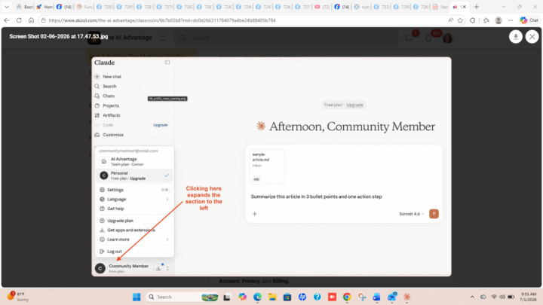The height and width of the screenshot is (305, 543).
Task: Open the Claude app on the taskbar
Action: coord(407,297)
